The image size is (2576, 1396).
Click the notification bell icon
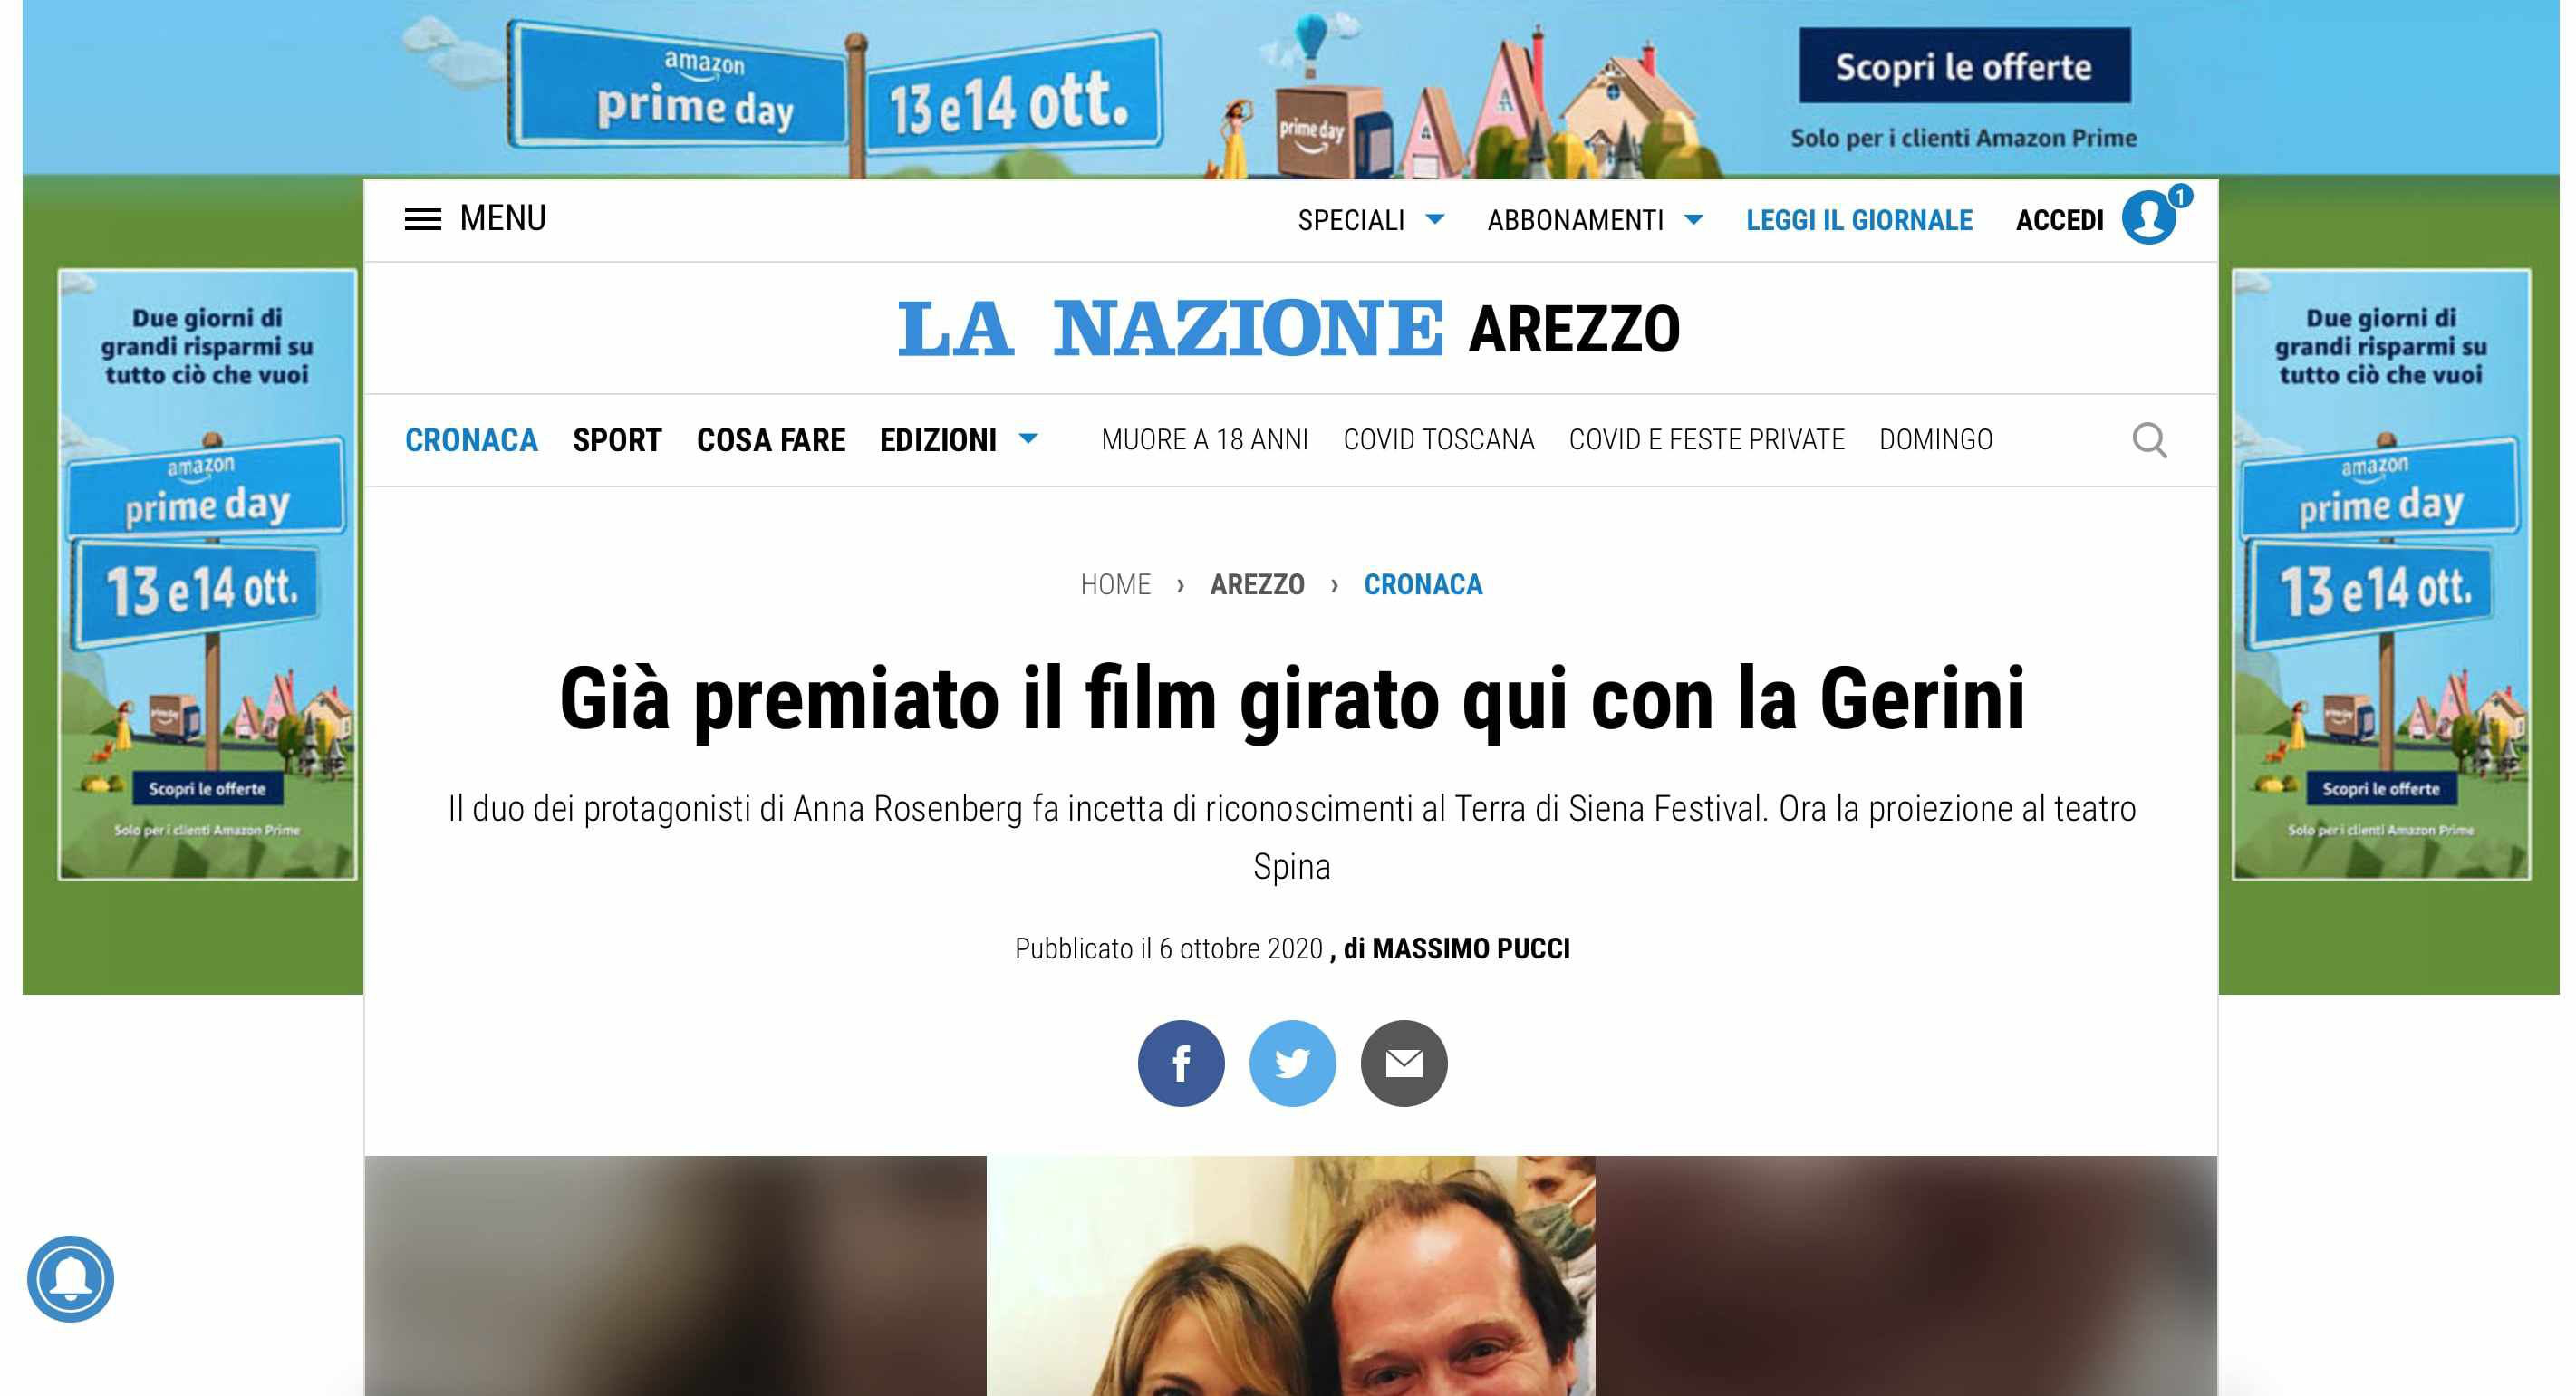(x=70, y=1279)
